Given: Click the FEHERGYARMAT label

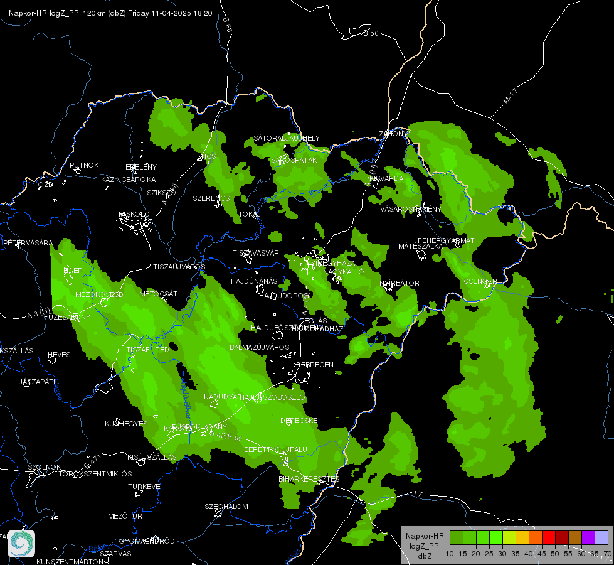Looking at the screenshot, I should [446, 240].
